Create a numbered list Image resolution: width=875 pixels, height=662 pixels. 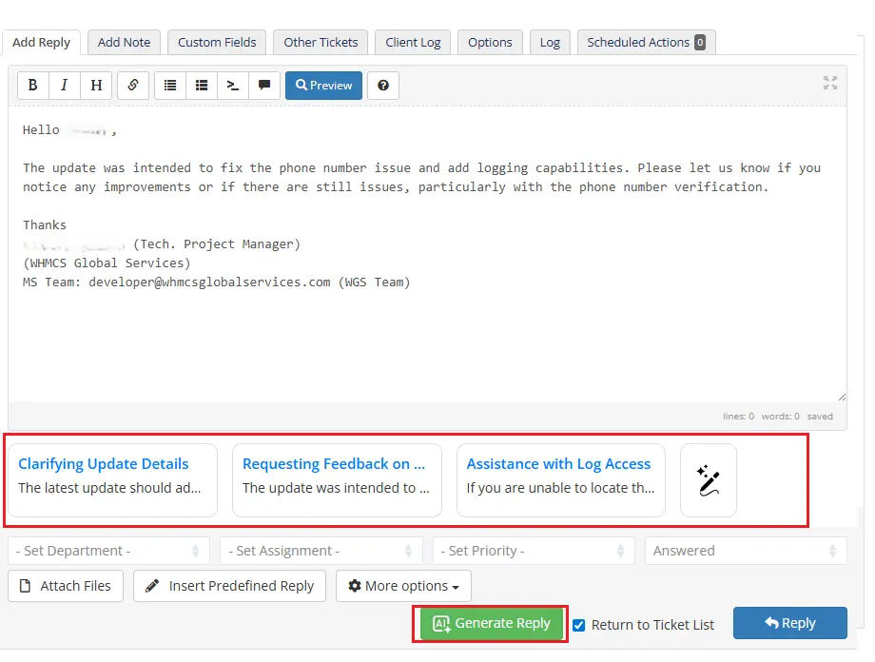202,85
